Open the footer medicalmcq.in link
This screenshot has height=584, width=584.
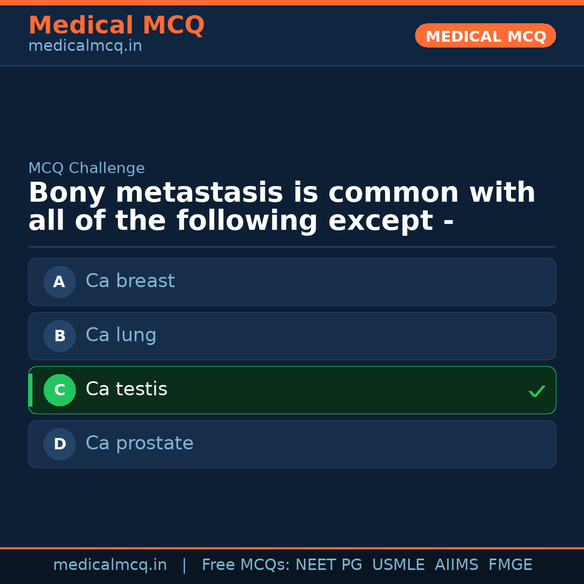pyautogui.click(x=110, y=565)
